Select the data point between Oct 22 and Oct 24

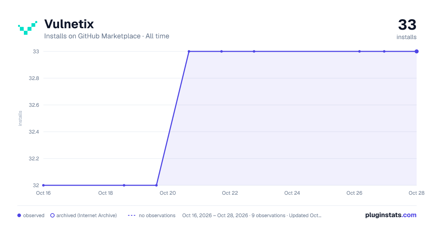[x=254, y=51]
